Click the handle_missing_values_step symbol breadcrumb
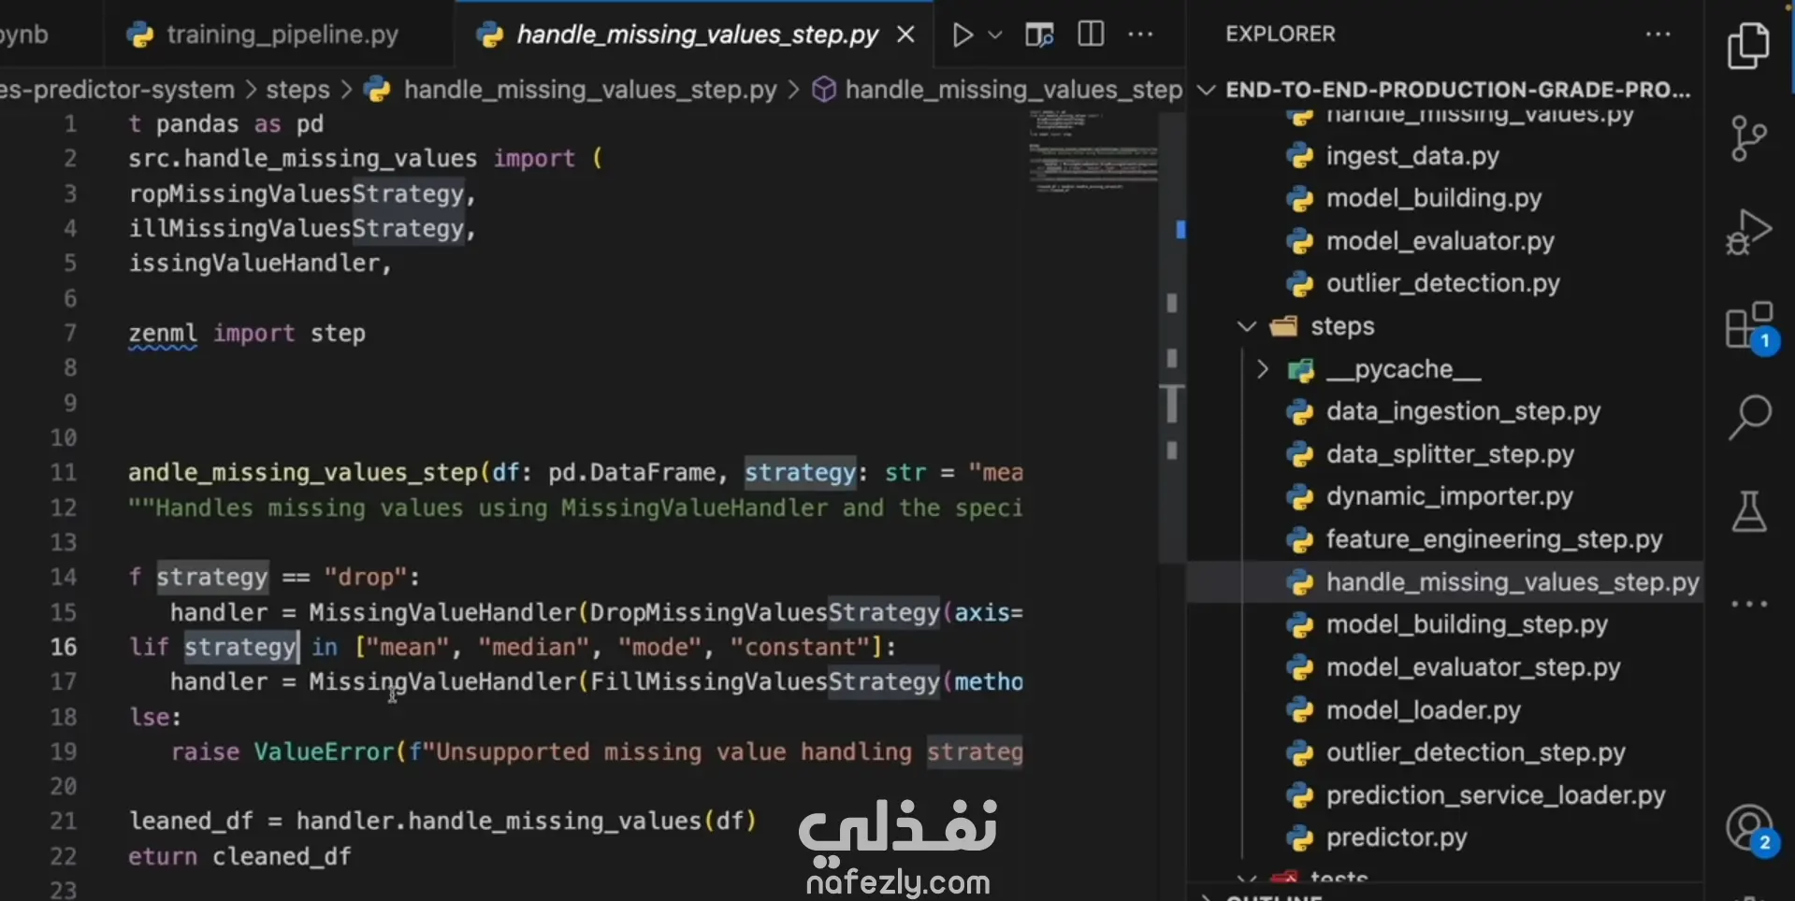This screenshot has width=1795, height=901. [1014, 90]
